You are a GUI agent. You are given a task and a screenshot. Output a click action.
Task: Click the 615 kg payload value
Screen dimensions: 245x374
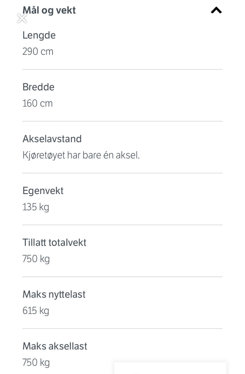pos(36,311)
